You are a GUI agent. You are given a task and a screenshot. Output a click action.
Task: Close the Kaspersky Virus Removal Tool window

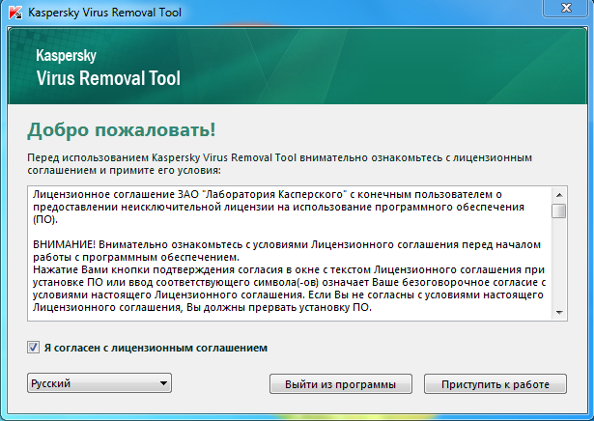pyautogui.click(x=566, y=8)
